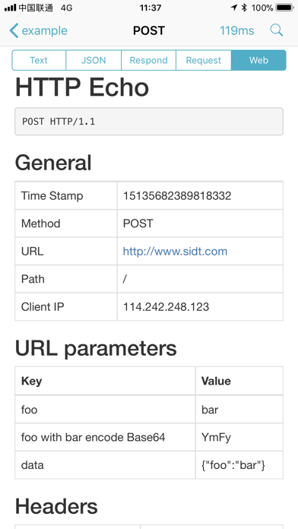Tap the search magnifier icon

coord(277,30)
